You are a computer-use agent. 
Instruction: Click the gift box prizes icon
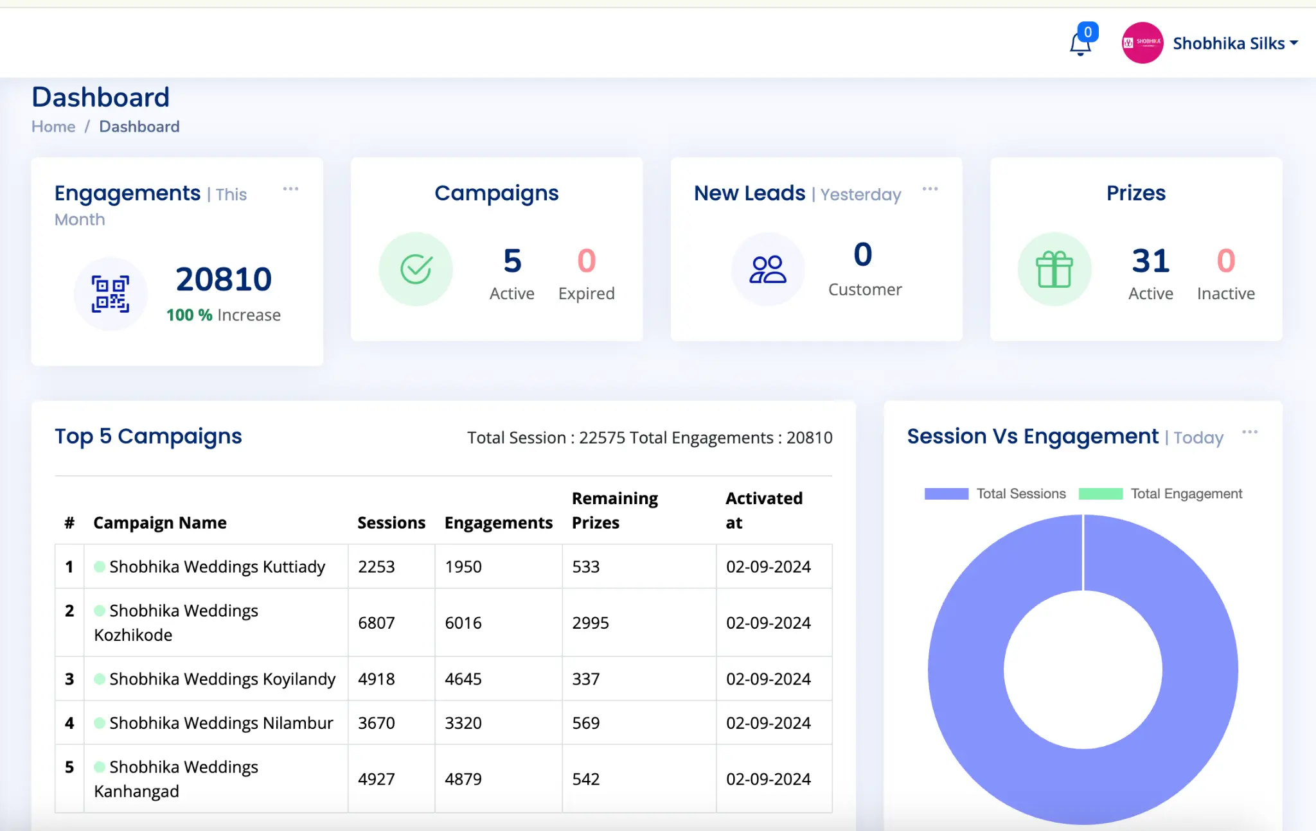point(1054,269)
